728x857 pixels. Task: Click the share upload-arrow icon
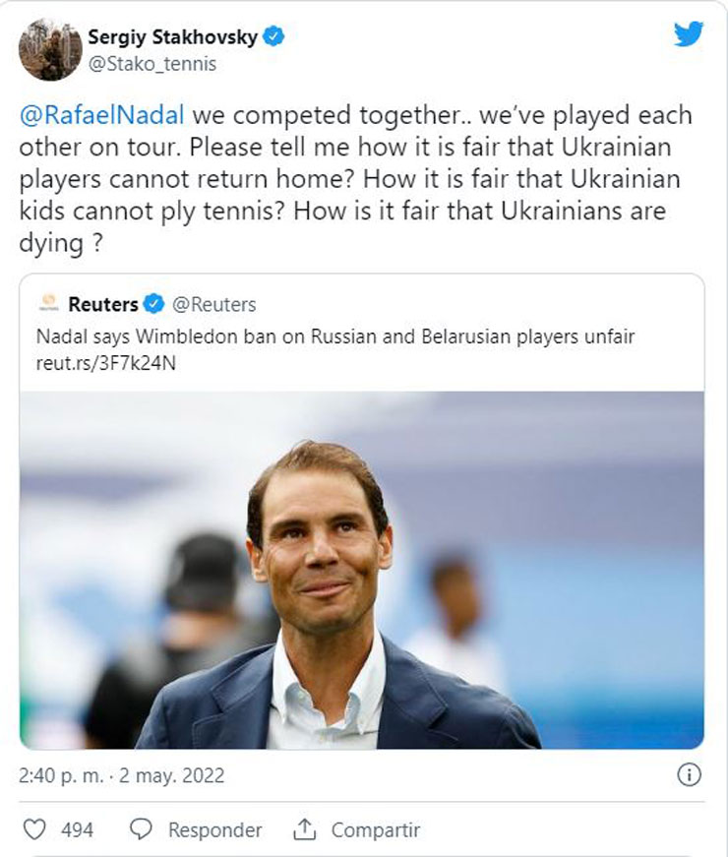[x=303, y=828]
